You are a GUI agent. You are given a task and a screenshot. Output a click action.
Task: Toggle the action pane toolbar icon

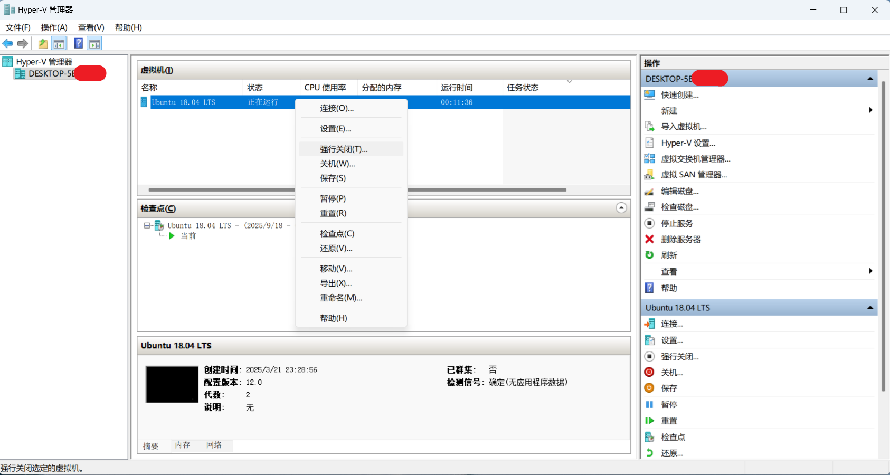(94, 44)
